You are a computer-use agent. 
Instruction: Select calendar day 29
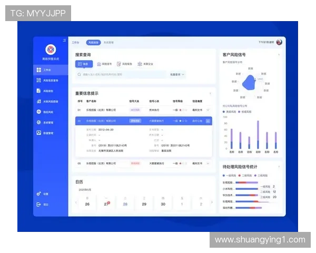pyautogui.click(x=144, y=204)
